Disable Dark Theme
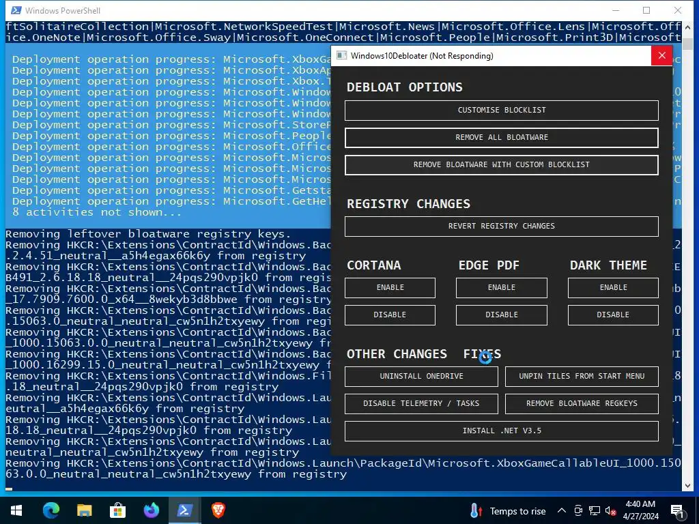699x524 pixels. pos(613,315)
